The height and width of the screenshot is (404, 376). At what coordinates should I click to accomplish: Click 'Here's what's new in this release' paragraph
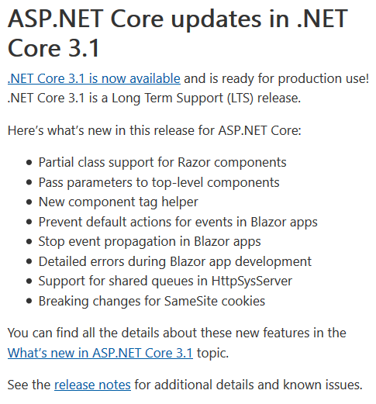[154, 130]
